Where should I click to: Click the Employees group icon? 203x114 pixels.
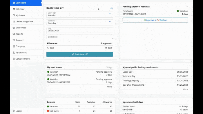point(14,27)
